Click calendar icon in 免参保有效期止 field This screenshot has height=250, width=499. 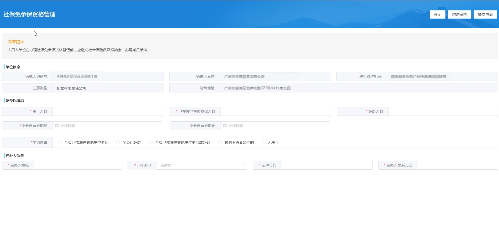[x=225, y=126]
